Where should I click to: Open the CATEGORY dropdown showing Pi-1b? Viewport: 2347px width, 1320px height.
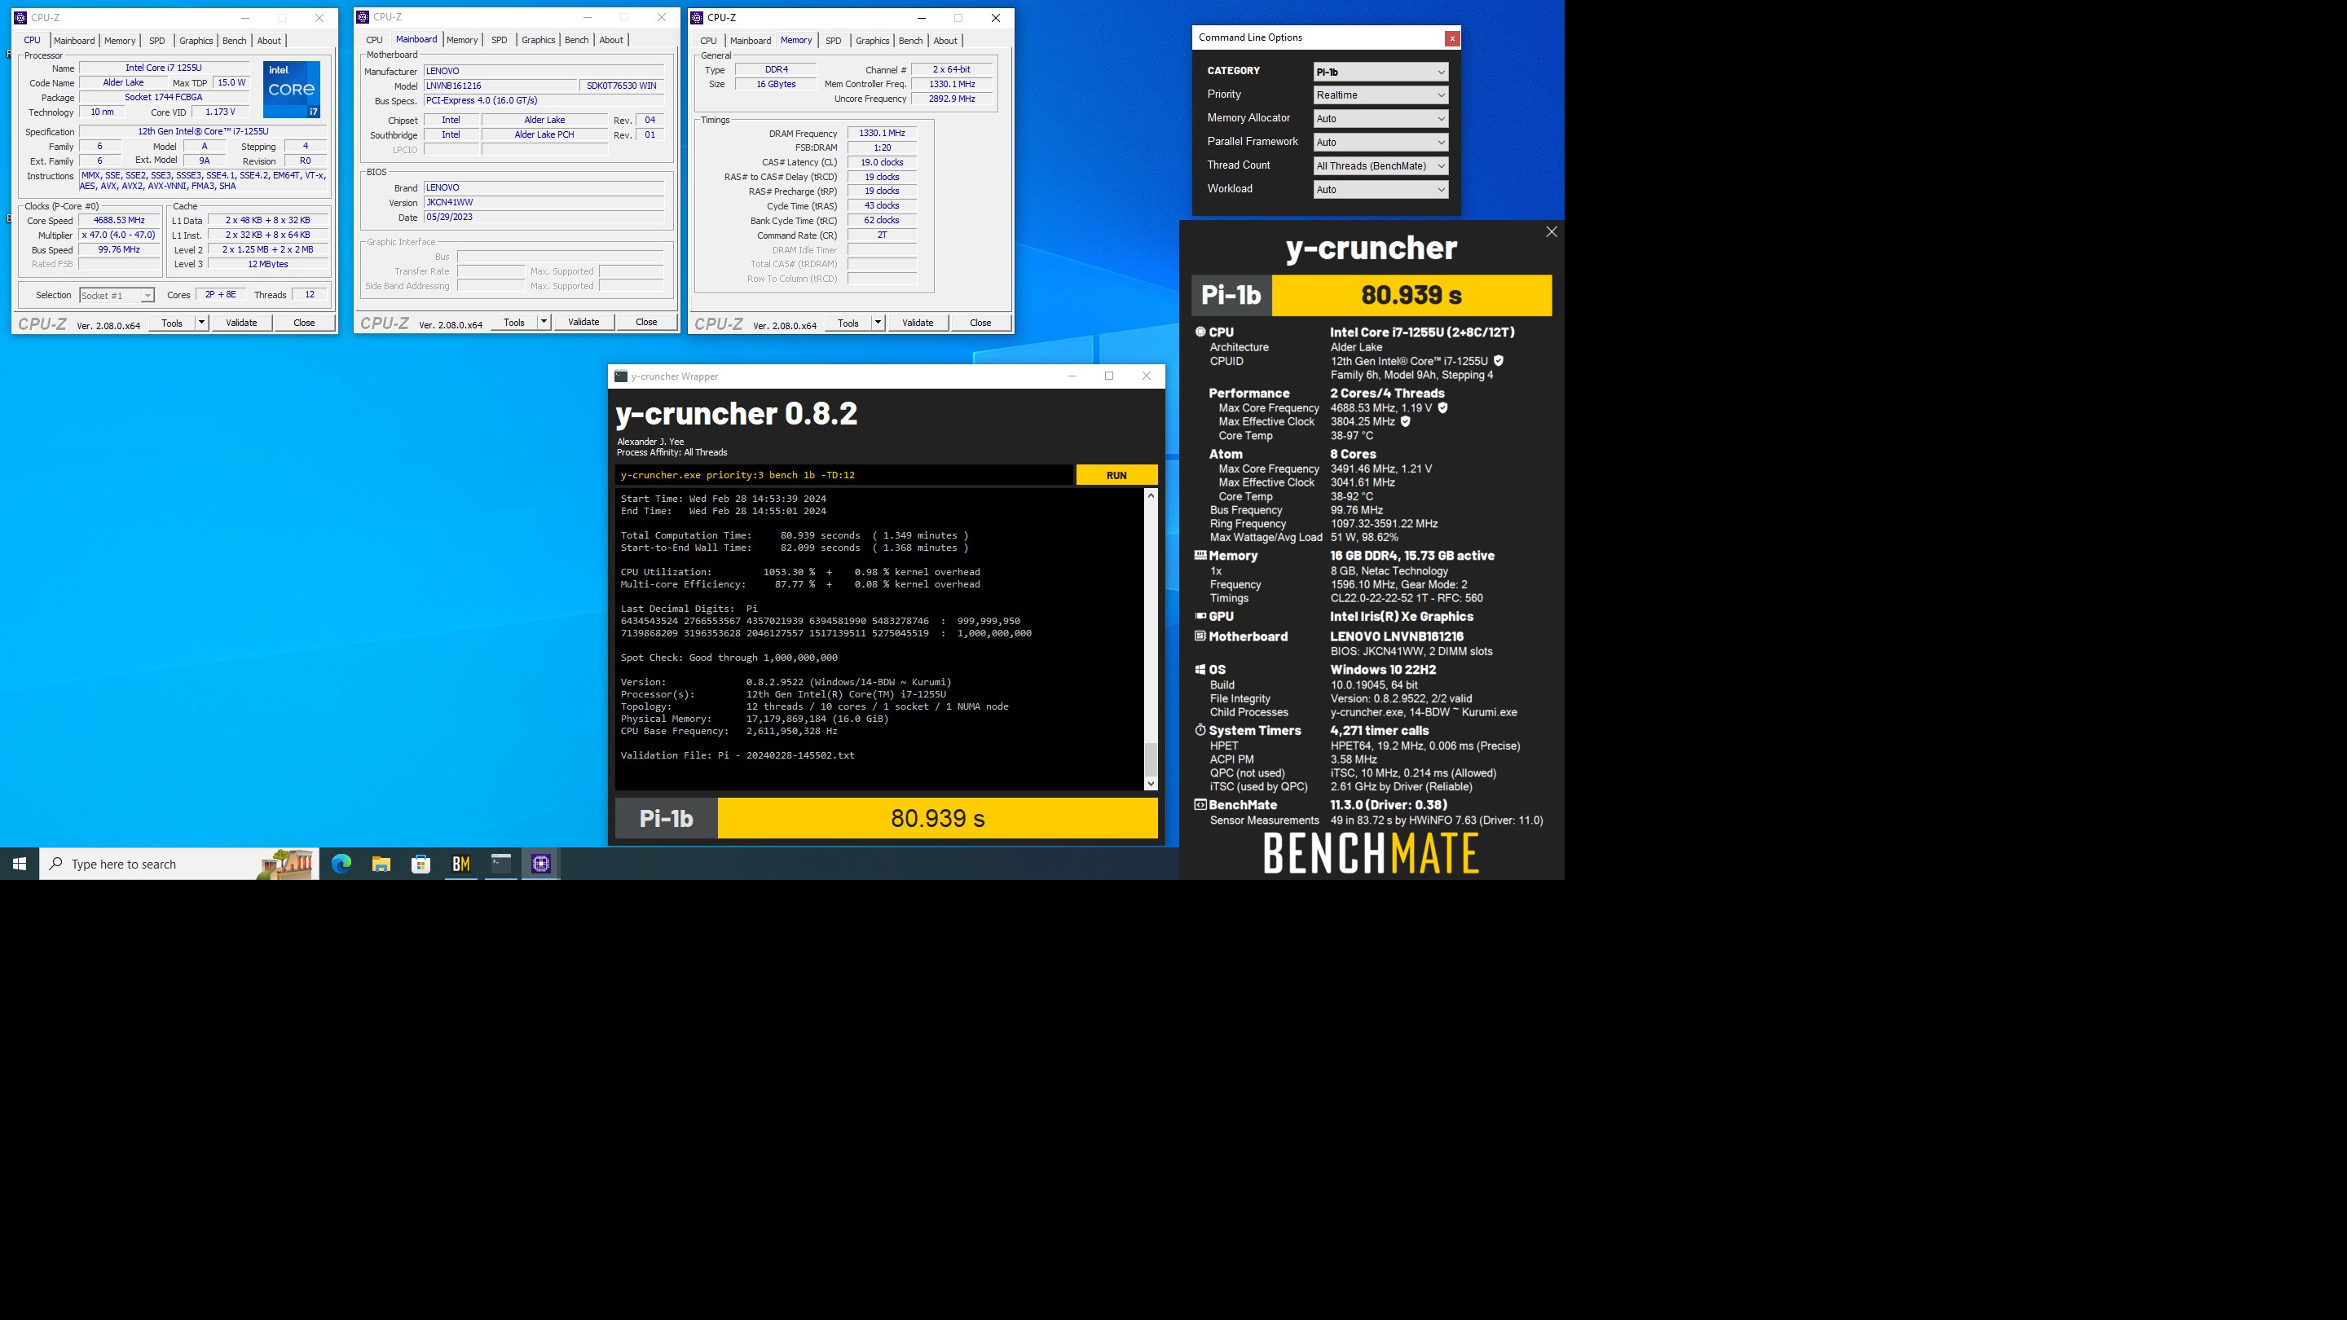coord(1380,72)
